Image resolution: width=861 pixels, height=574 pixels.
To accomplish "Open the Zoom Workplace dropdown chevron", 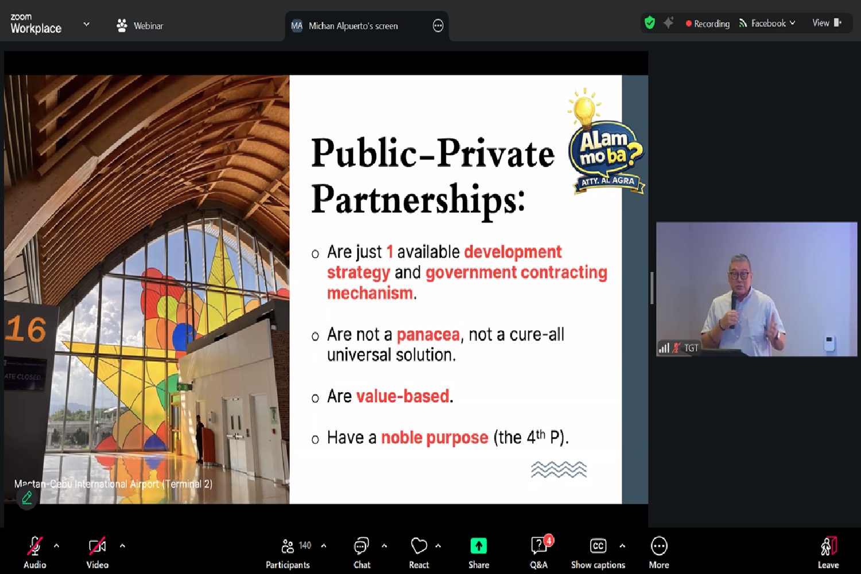I will pyautogui.click(x=87, y=25).
